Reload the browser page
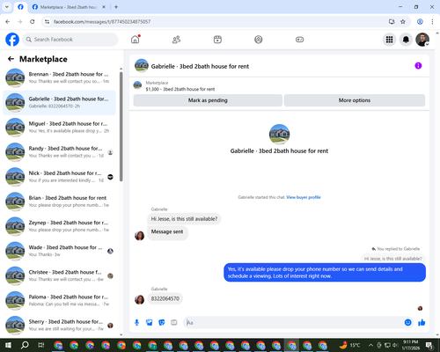This screenshot has height=352, width=440. coord(33,22)
